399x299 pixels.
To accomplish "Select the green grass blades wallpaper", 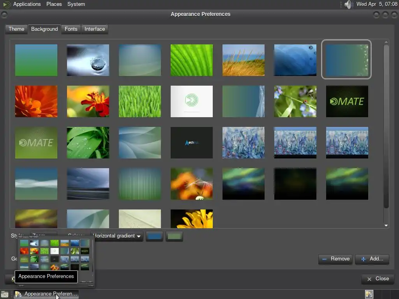I will (140, 101).
